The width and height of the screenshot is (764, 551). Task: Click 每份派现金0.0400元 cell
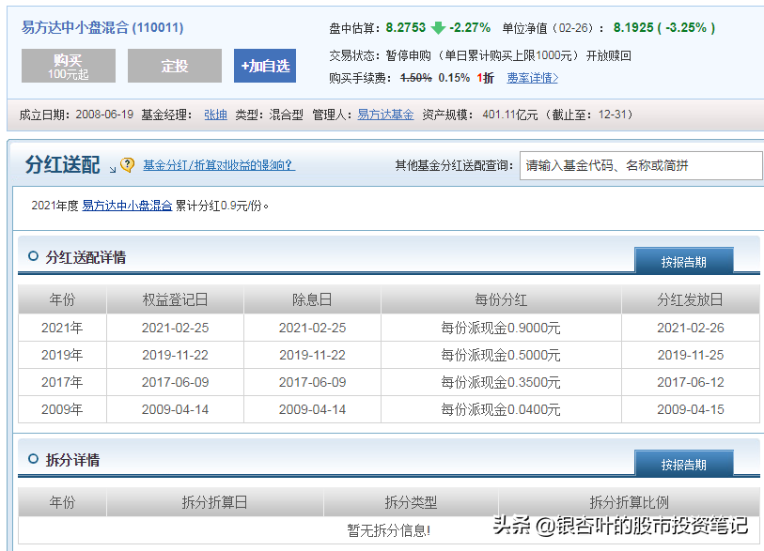click(501, 409)
